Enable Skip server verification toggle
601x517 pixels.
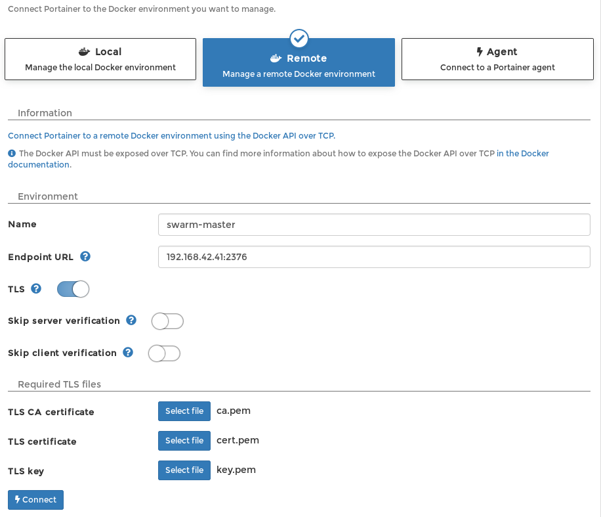167,321
